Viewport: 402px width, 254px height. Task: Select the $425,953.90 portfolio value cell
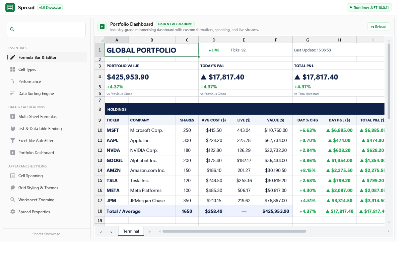pos(152,77)
